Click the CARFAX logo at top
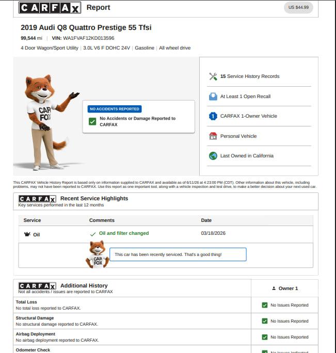 click(50, 8)
